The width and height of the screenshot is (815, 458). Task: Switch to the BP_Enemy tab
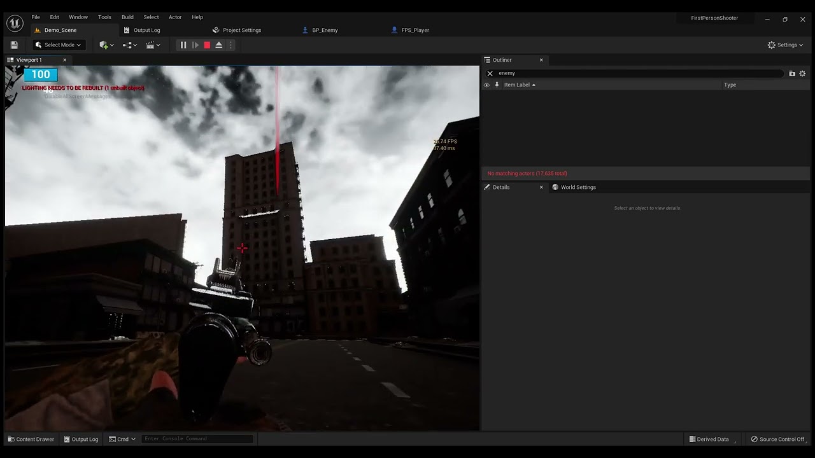(x=325, y=30)
